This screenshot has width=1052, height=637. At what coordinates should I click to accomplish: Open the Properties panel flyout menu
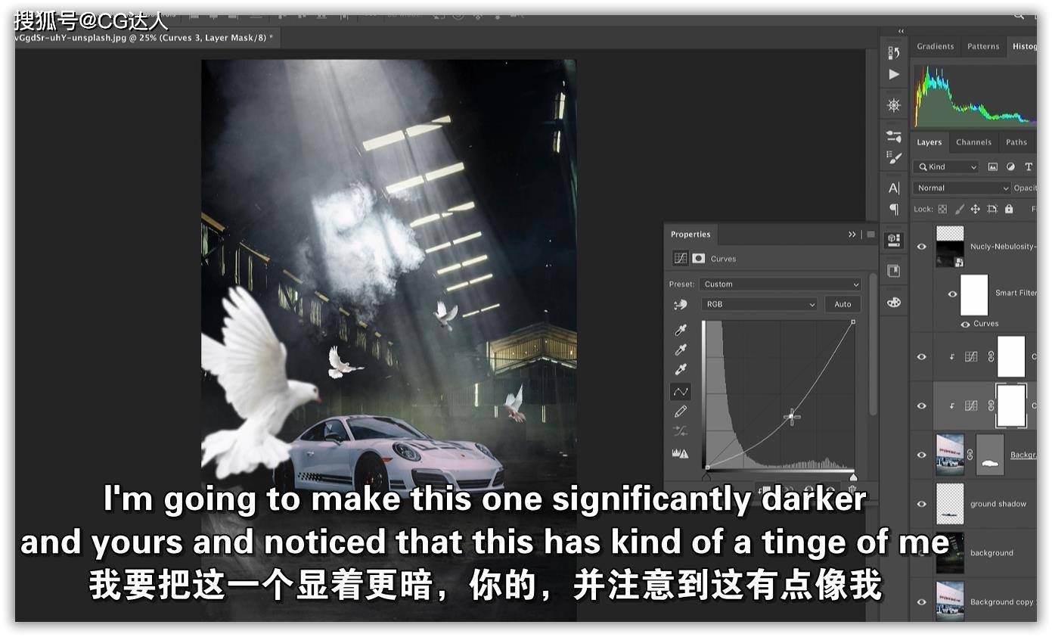tap(870, 235)
